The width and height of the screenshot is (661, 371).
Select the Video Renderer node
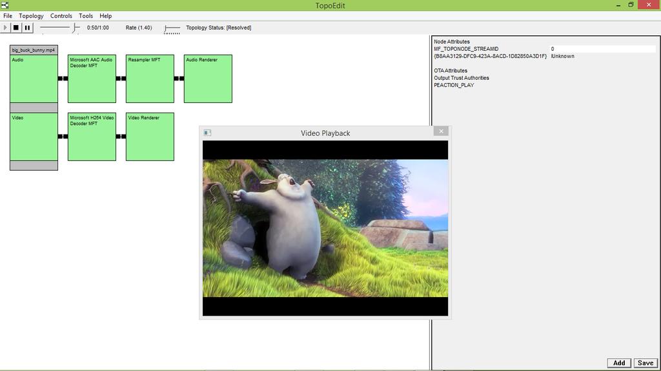(x=150, y=137)
